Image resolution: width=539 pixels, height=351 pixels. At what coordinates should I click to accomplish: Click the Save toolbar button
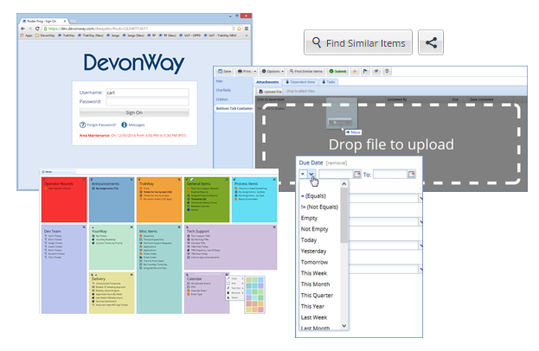pyautogui.click(x=224, y=72)
